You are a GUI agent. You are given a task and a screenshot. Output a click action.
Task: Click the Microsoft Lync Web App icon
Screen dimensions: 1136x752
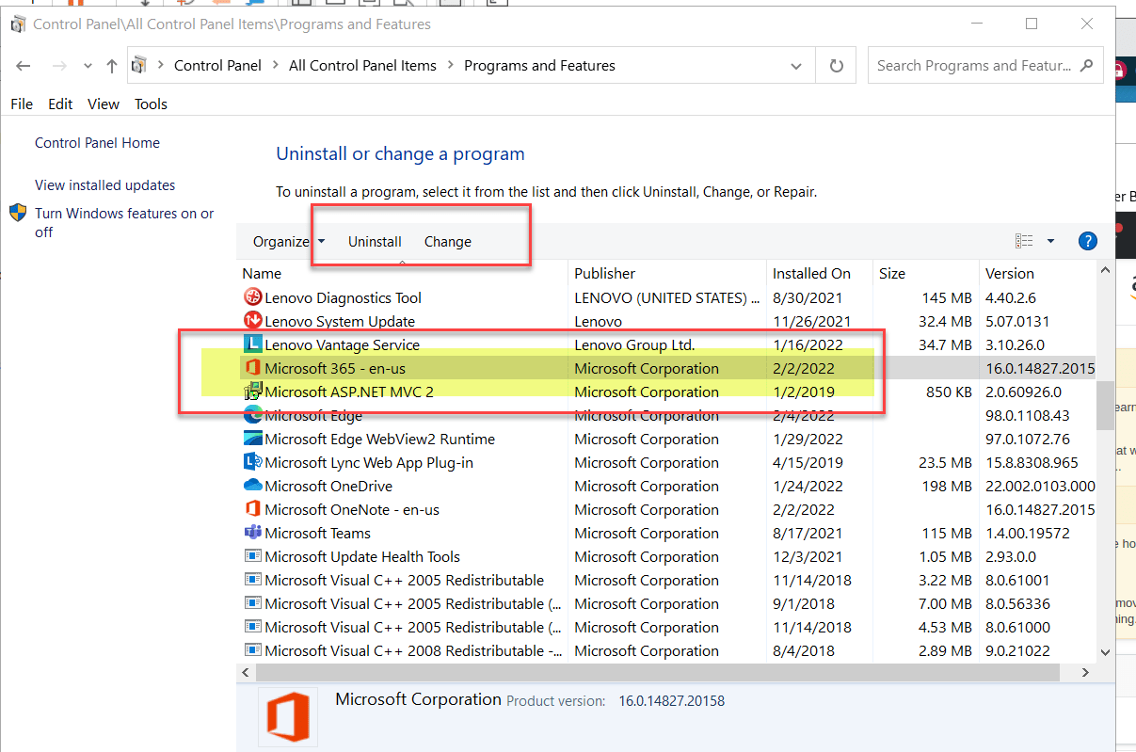pos(252,462)
